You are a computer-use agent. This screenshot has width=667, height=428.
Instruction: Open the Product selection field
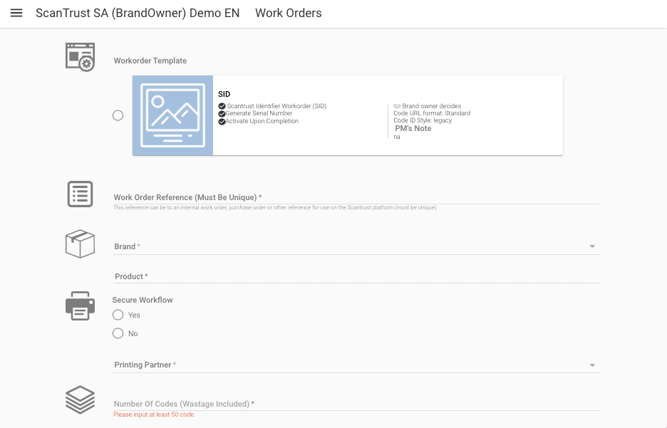pyautogui.click(x=356, y=276)
